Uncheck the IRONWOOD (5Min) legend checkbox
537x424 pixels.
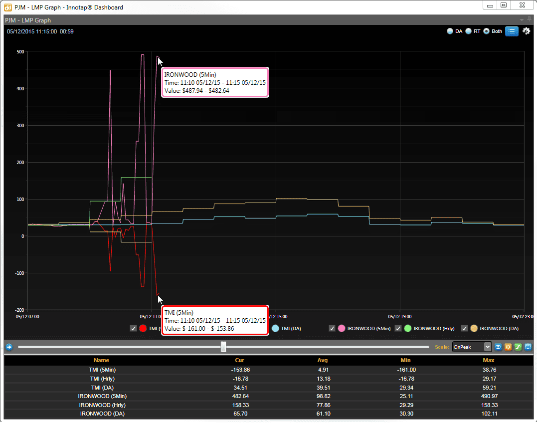(x=332, y=328)
